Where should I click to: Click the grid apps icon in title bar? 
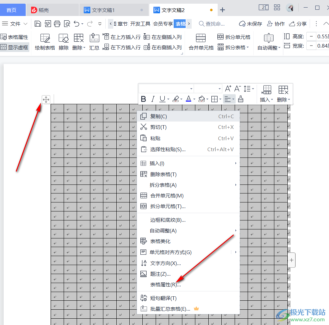pos(277,8)
